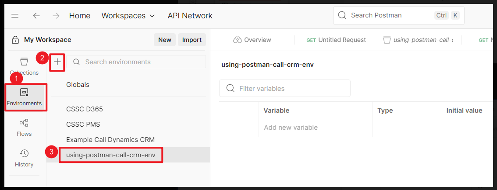Click the My Workspace lock icon
The width and height of the screenshot is (497, 190).
(15, 40)
